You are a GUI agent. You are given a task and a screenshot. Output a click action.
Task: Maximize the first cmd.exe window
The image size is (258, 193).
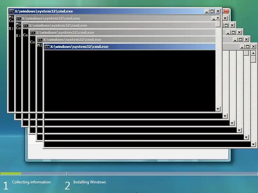tap(212, 11)
